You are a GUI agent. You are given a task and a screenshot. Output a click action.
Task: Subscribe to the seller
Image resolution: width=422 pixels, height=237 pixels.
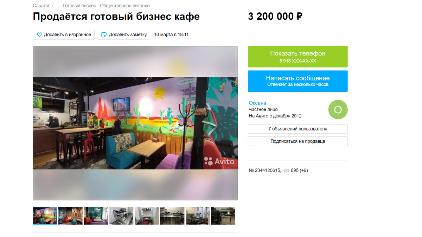click(x=298, y=141)
